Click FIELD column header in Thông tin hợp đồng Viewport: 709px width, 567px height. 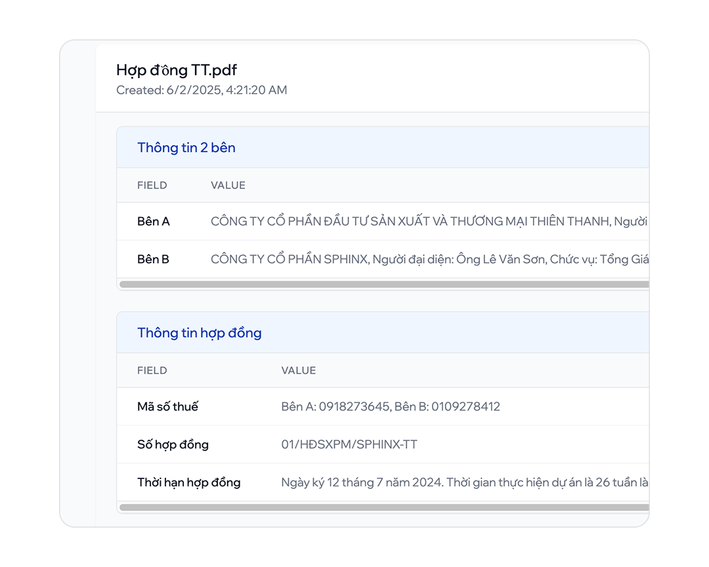pos(152,371)
